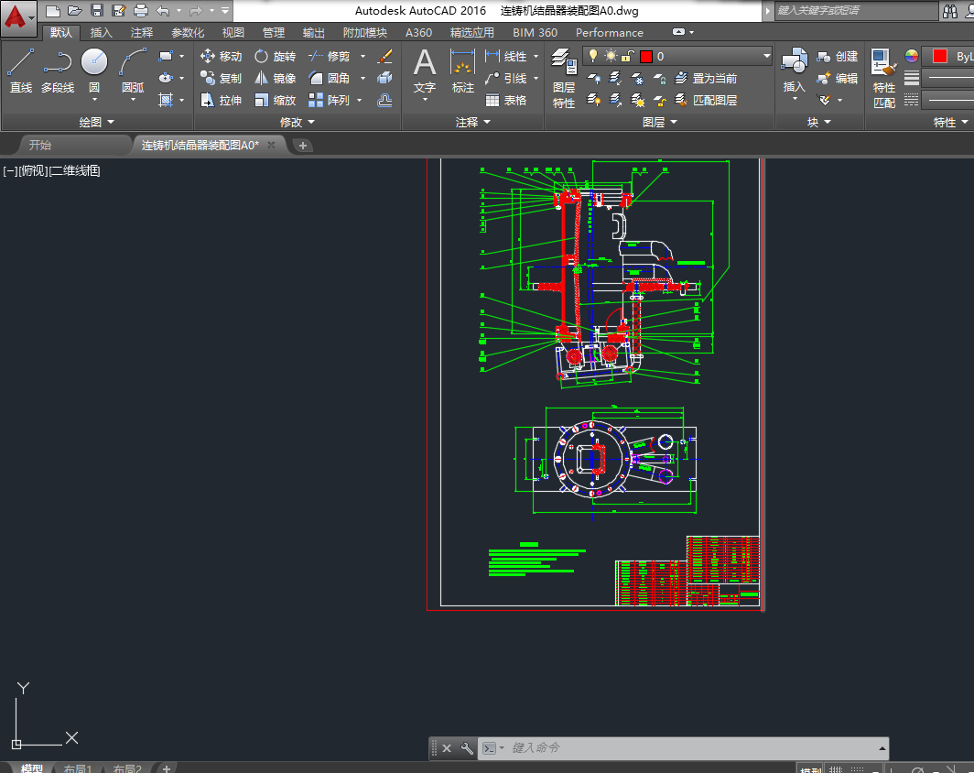Open the 开始 (Start) document tab
The height and width of the screenshot is (773, 974).
40,145
